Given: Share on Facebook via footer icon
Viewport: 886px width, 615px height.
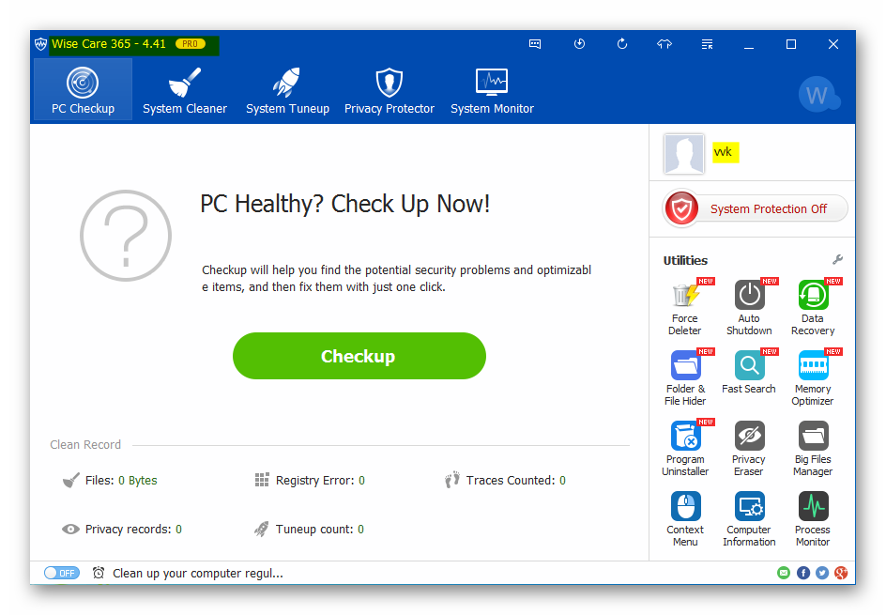Looking at the screenshot, I should (x=803, y=573).
